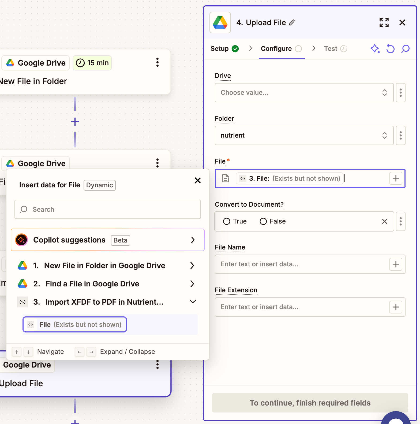Click the up arrow navigate key hint
This screenshot has width=420, height=424.
click(x=17, y=352)
